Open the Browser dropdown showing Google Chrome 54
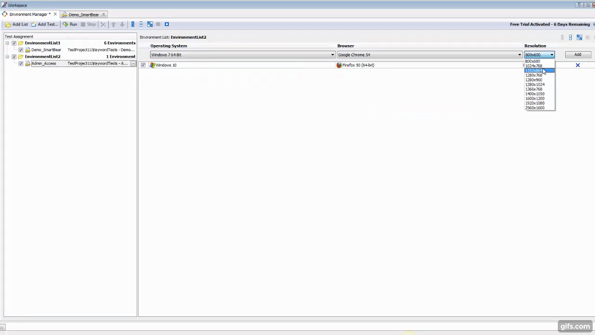 tap(430, 55)
